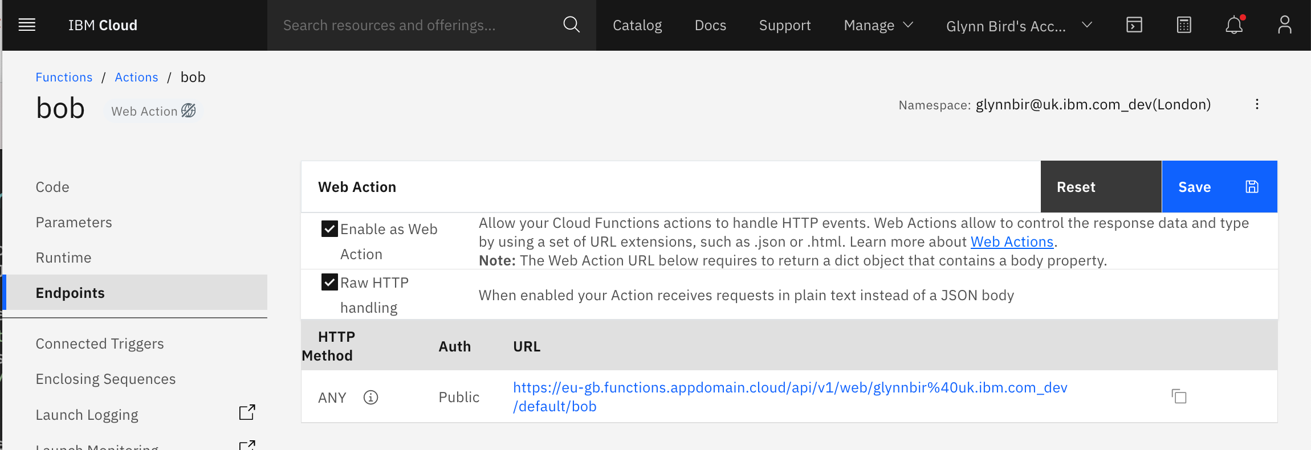Viewport: 1311px width, 450px height.
Task: Select the Endpoints section
Action: pos(135,293)
